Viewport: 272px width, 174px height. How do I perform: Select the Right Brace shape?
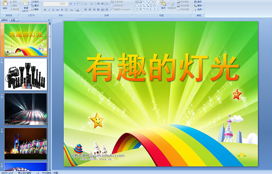(154, 9)
